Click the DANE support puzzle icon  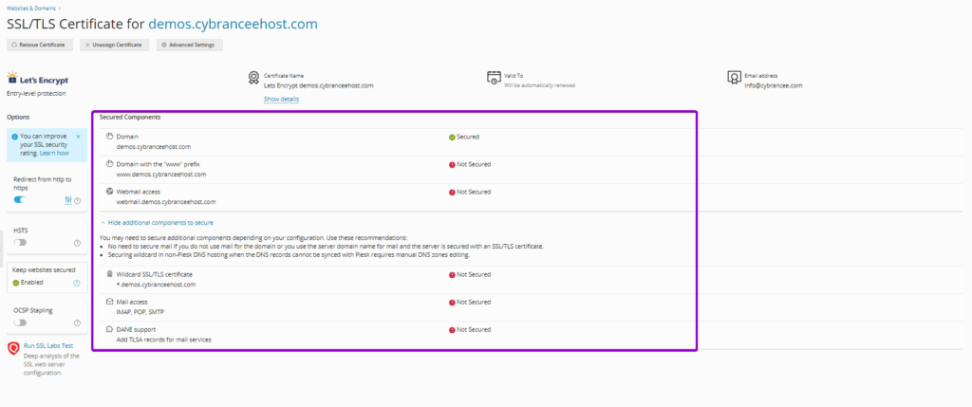pos(110,329)
